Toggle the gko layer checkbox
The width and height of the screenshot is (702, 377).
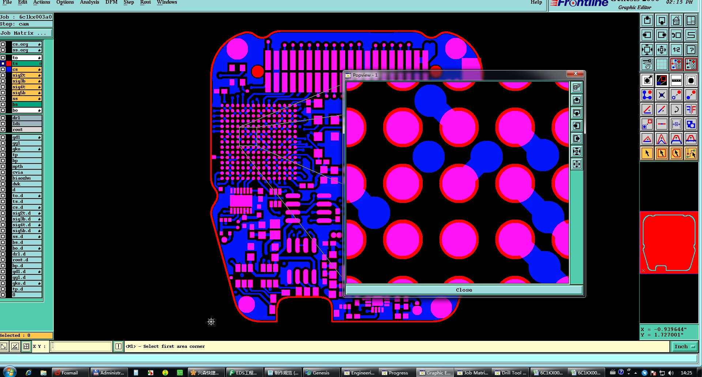tap(3, 149)
